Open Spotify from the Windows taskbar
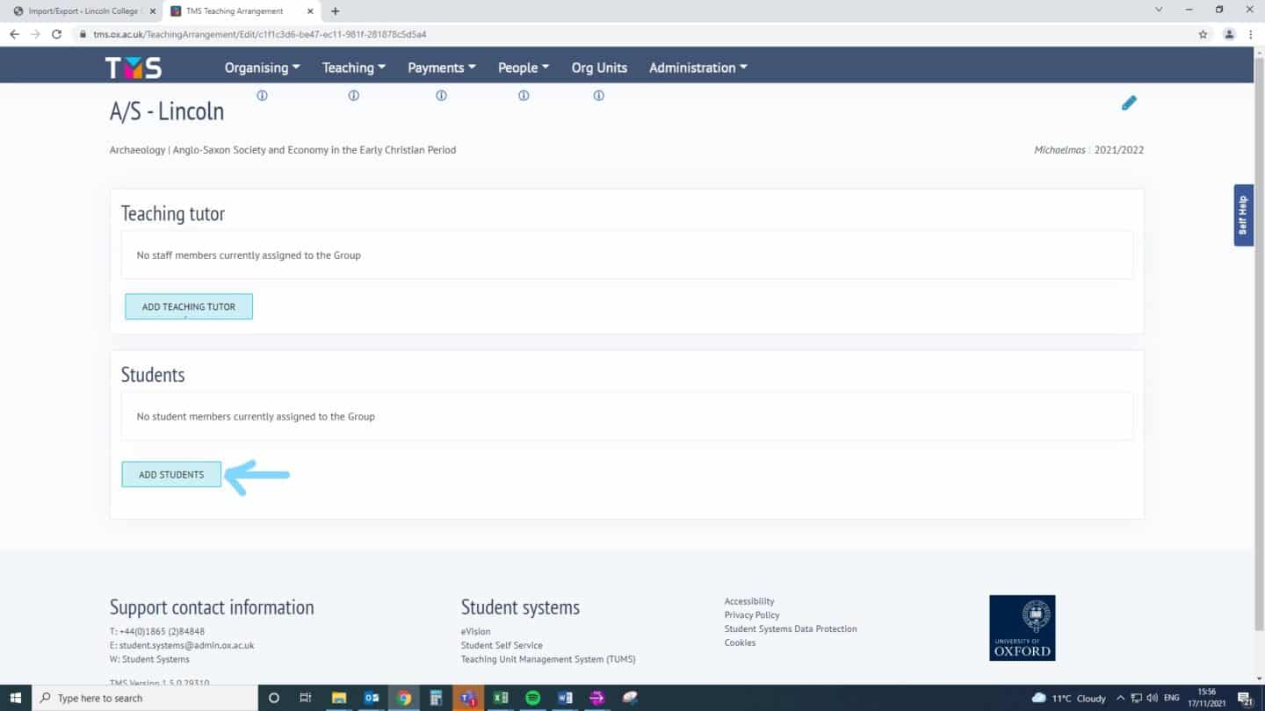Viewport: 1265px width, 711px height. [x=532, y=698]
